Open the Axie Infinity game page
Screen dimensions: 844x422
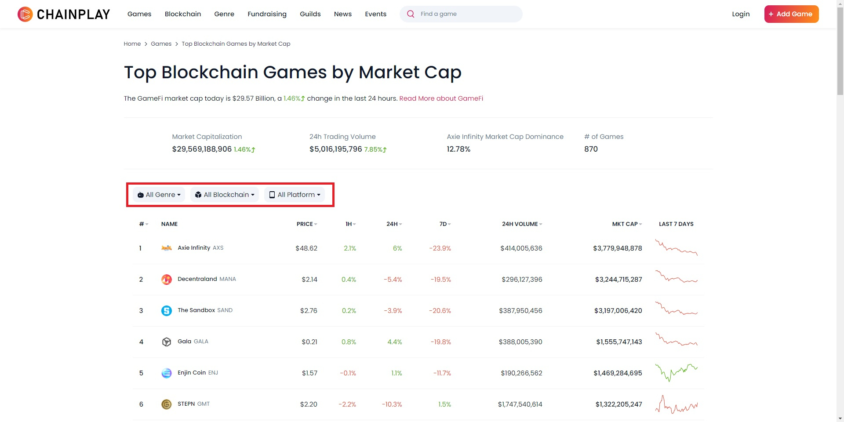(x=194, y=248)
